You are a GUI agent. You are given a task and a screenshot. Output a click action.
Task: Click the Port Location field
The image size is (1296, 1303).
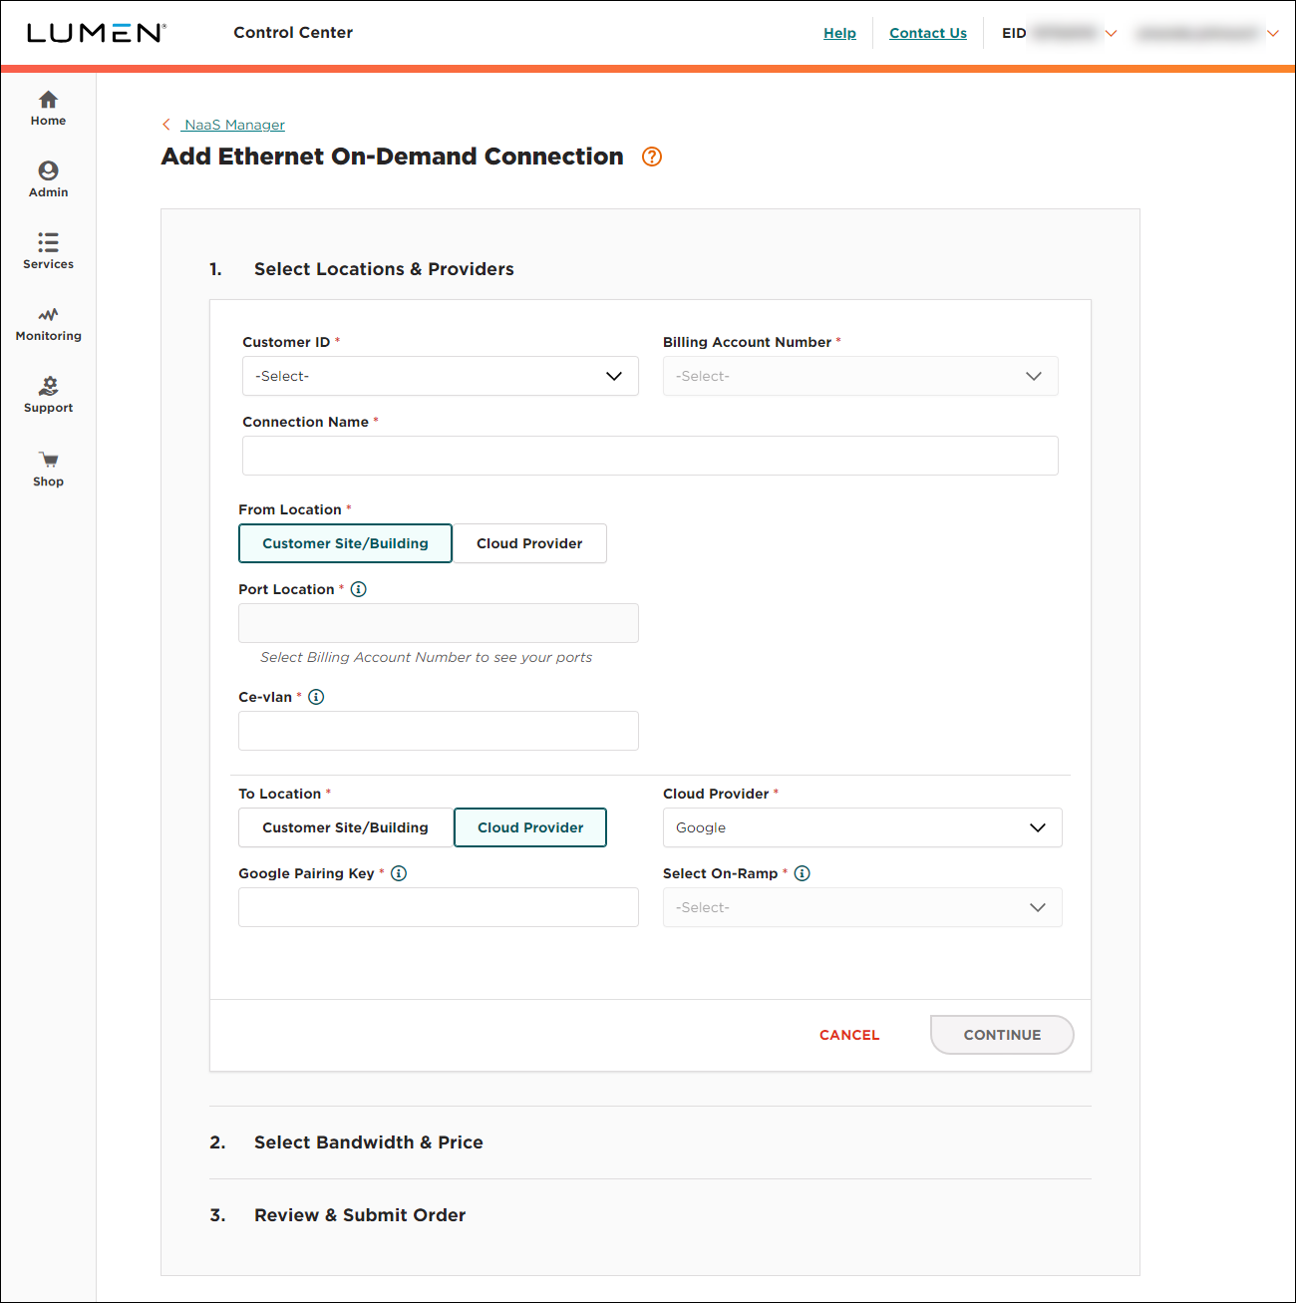[439, 623]
